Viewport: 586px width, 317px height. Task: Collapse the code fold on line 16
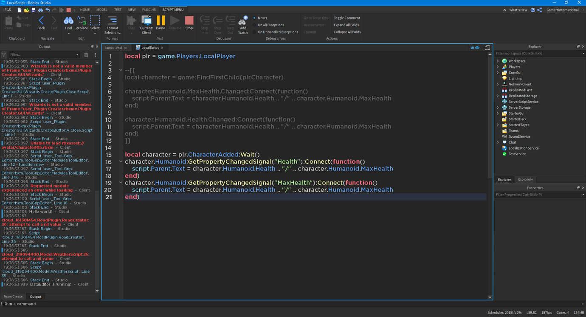[121, 161]
